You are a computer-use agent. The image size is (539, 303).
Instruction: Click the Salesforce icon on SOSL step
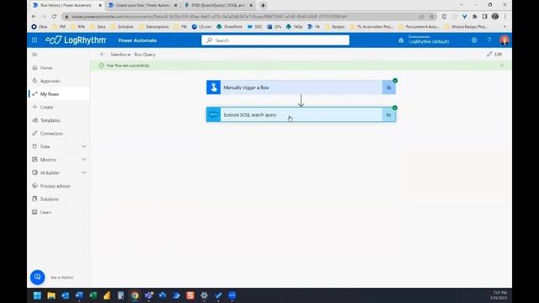click(x=213, y=114)
